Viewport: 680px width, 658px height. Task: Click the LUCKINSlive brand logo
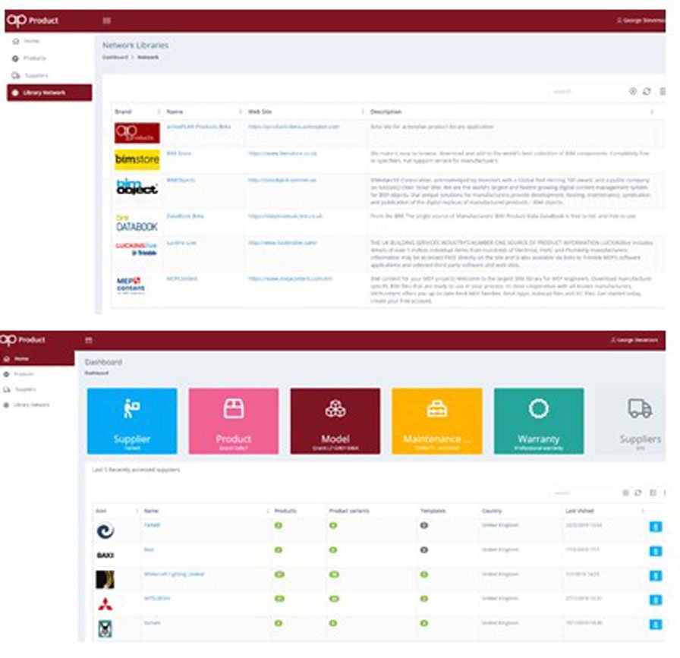[x=136, y=249]
